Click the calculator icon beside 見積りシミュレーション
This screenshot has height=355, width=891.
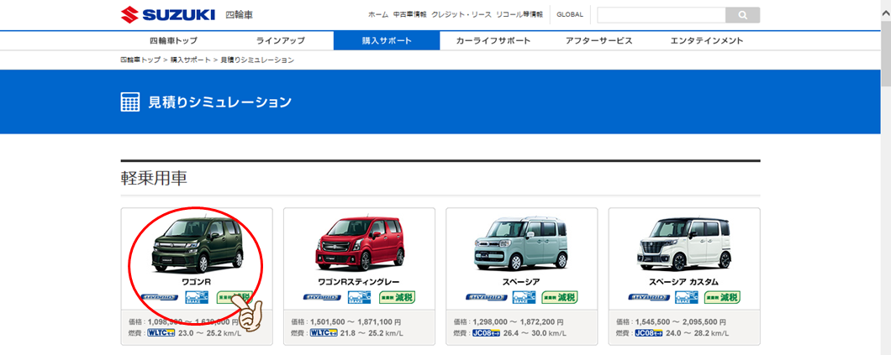pyautogui.click(x=130, y=102)
